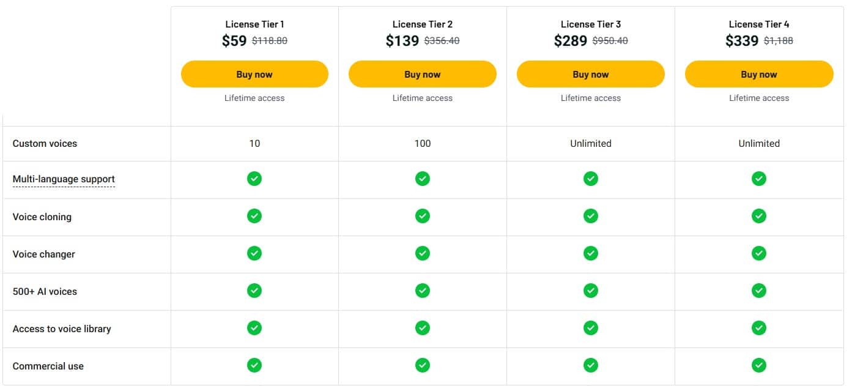Click the License Tier 2 column header
This screenshot has width=852, height=386.
422,24
